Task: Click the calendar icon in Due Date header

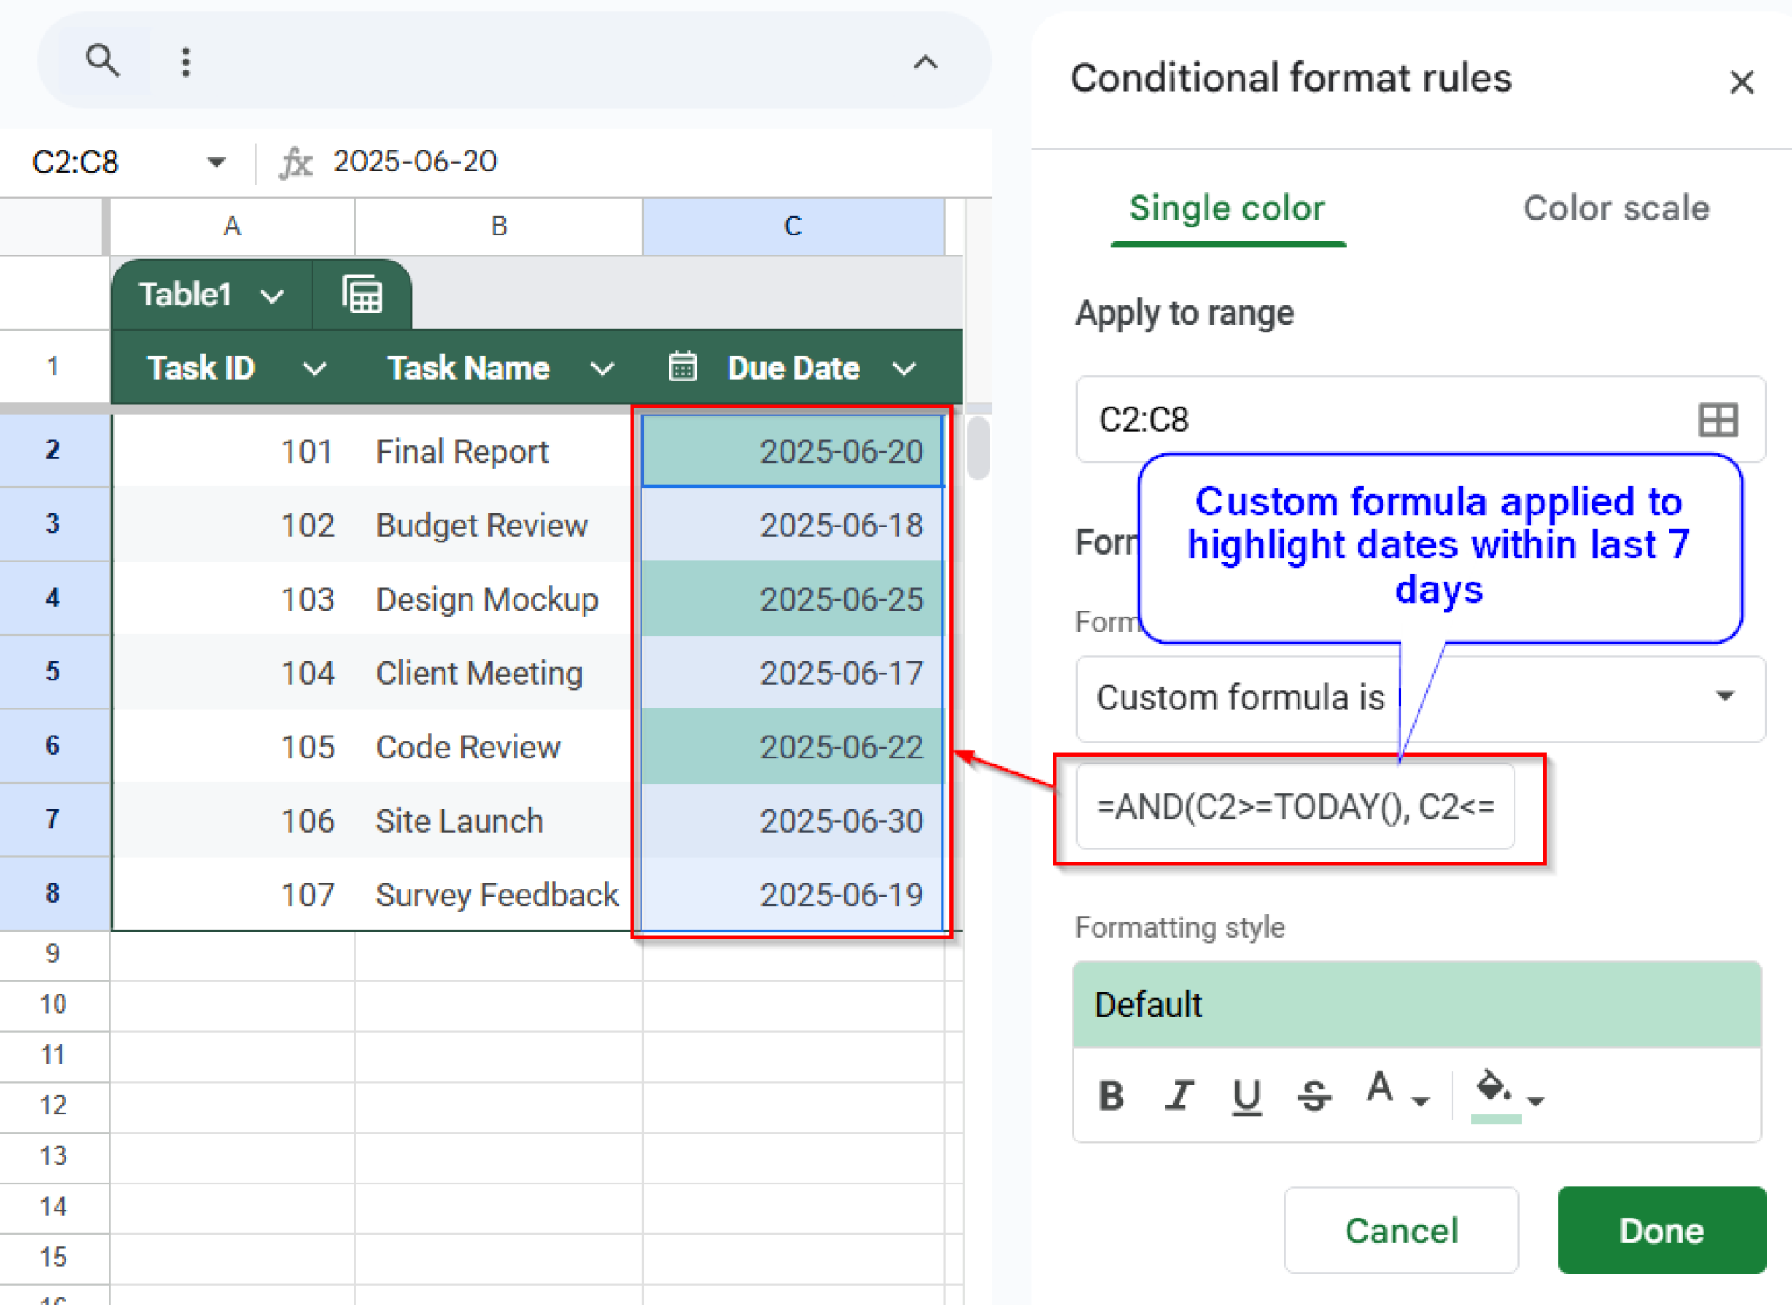Action: pyautogui.click(x=682, y=367)
